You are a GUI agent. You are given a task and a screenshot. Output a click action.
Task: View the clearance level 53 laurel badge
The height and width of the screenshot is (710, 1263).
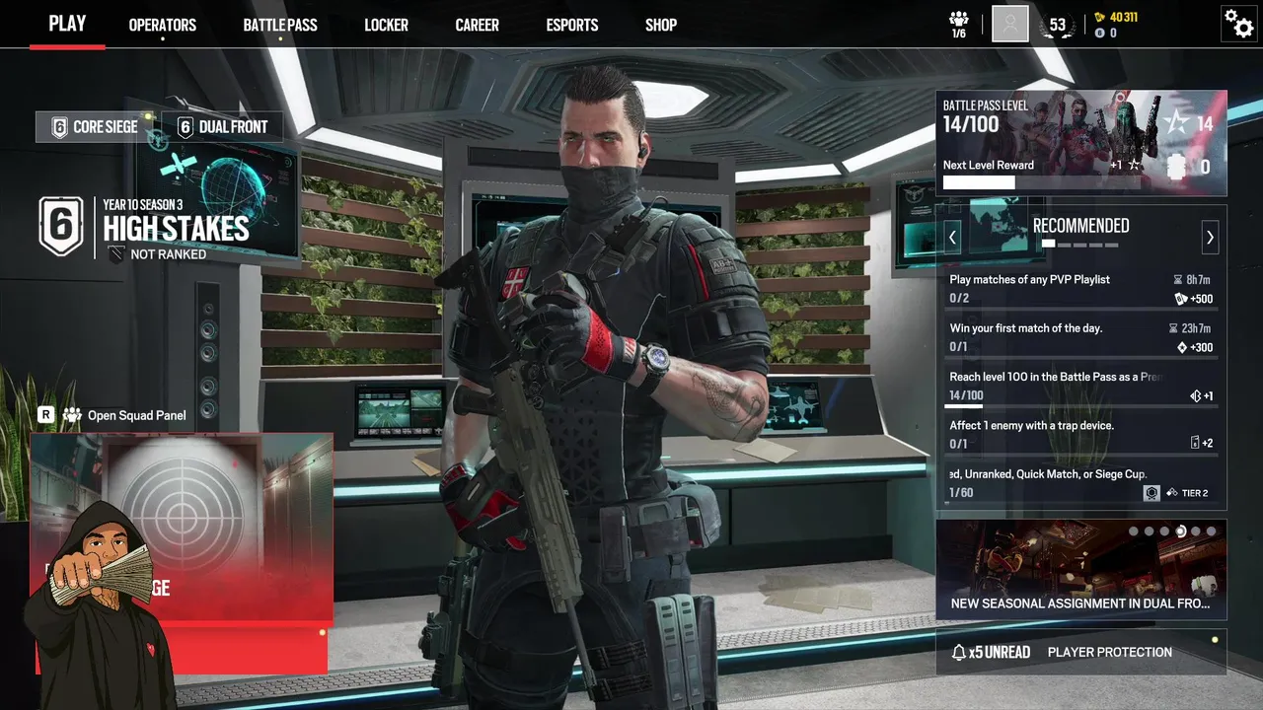[1058, 25]
